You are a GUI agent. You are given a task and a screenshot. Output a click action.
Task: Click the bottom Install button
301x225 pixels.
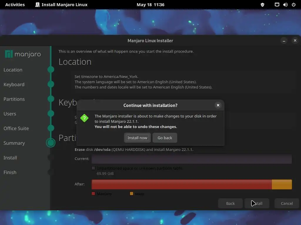[x=257, y=203]
